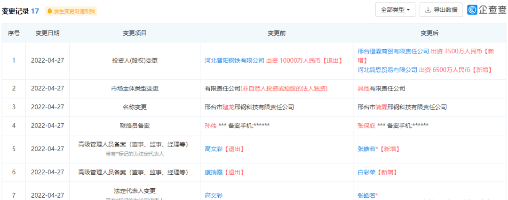Click 发生变更时通知我 notification button
Viewport: 508px width, 200px height.
click(x=71, y=11)
